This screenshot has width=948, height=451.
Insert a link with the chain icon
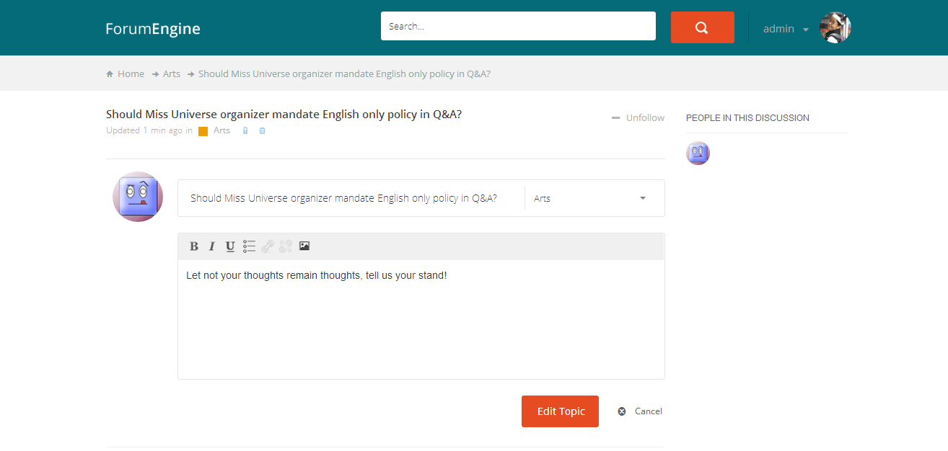point(268,246)
